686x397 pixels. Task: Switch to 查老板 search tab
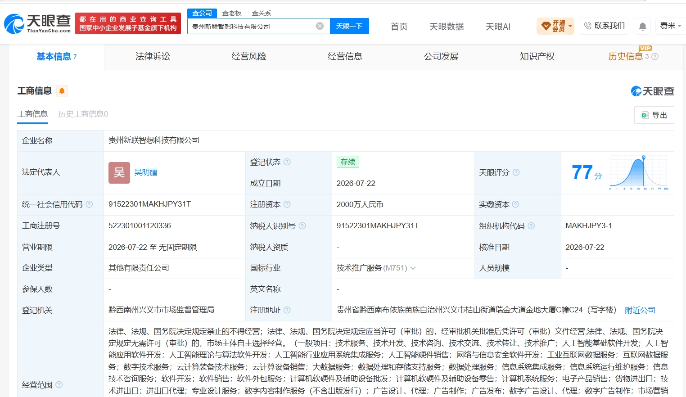point(232,13)
